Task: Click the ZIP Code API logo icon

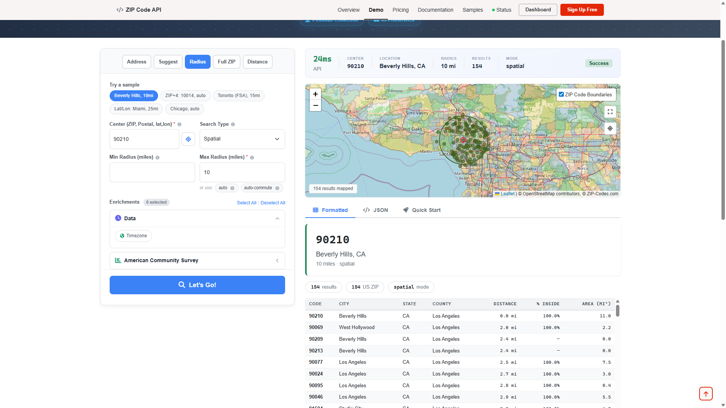Action: click(x=120, y=10)
